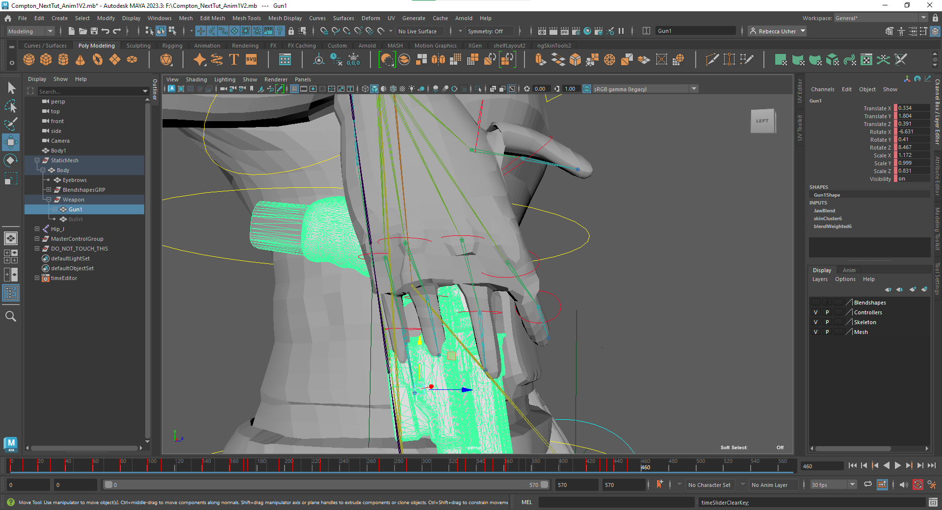Click the Maya home icon
Screen dimensions: 942x510
coord(8,18)
